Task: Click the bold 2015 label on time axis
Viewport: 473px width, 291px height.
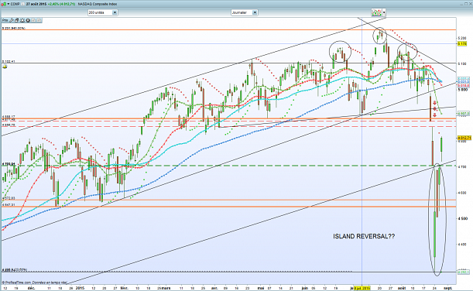Action: 80,288
